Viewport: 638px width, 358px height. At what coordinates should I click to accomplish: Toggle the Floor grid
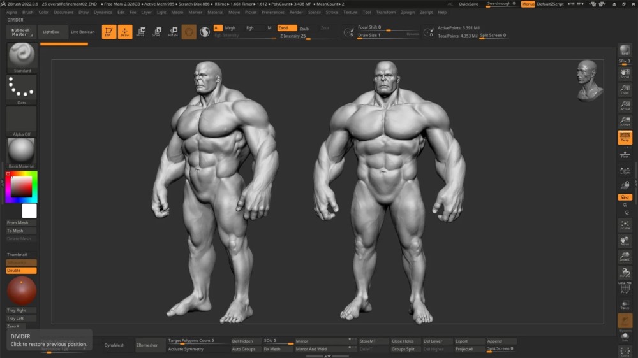pyautogui.click(x=625, y=154)
